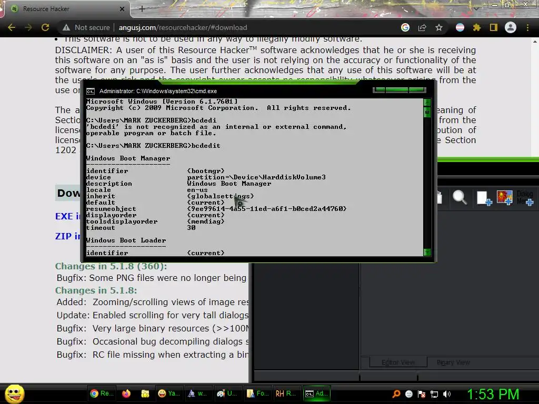Image resolution: width=539 pixels, height=404 pixels.
Task: Click the en-us locale value in cmd
Action: coord(197,190)
